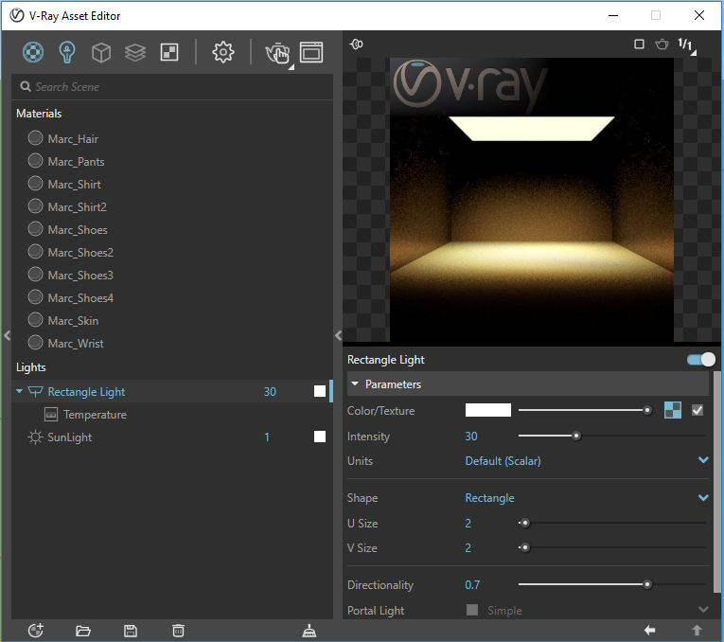Click the Temperature texture icon
Viewport: 724px width, 642px height.
(x=51, y=415)
